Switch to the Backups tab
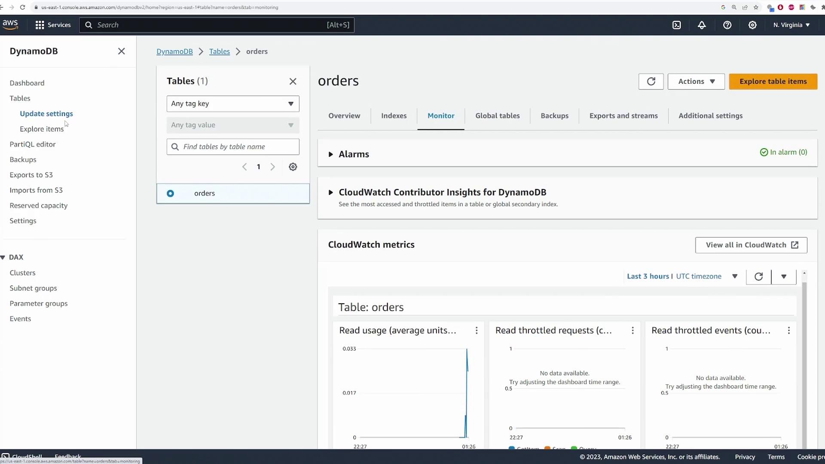The image size is (825, 464). (x=554, y=116)
